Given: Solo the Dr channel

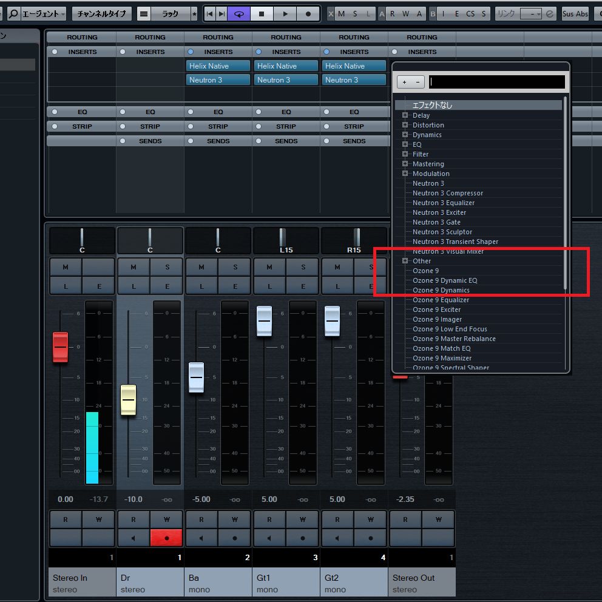Looking at the screenshot, I should [167, 267].
